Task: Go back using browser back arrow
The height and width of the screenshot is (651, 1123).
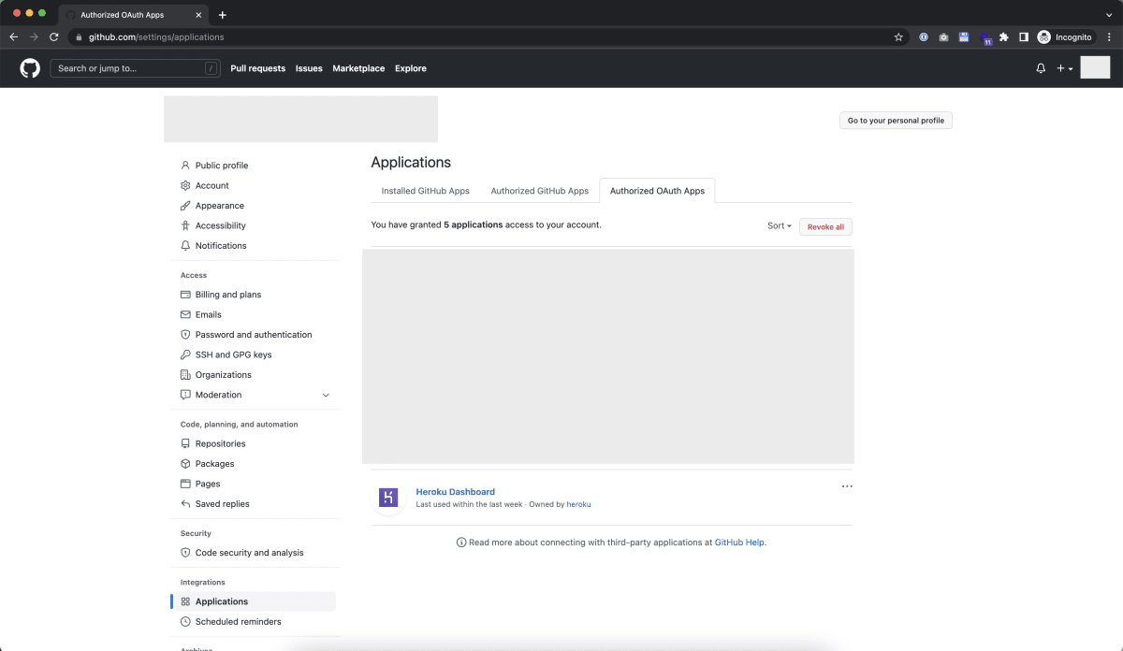Action: click(x=13, y=37)
